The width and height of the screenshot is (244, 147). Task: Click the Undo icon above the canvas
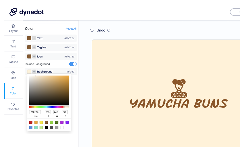tap(92, 30)
